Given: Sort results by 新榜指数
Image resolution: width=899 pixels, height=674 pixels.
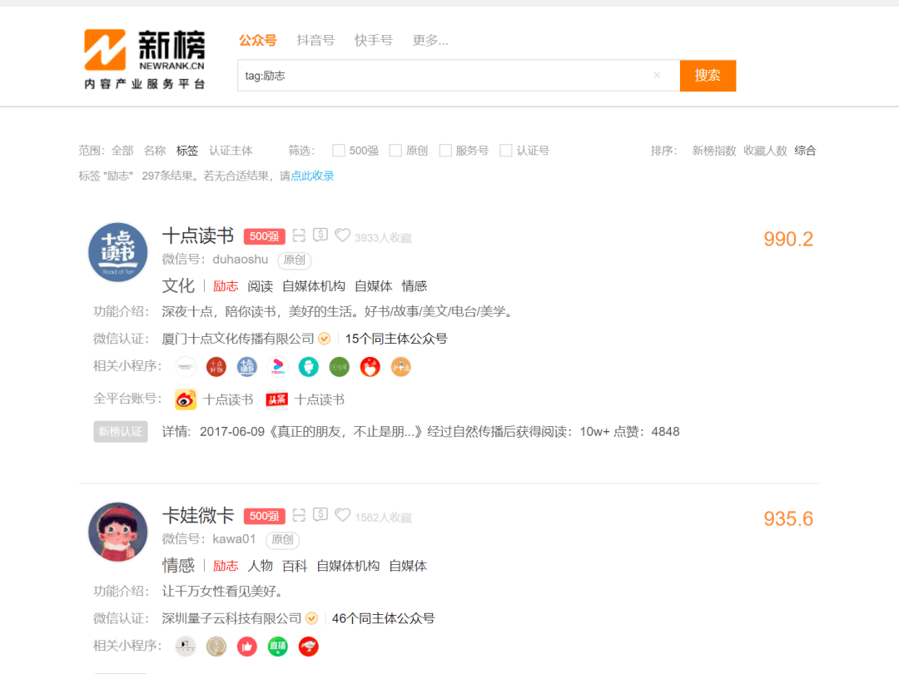Looking at the screenshot, I should pos(714,151).
